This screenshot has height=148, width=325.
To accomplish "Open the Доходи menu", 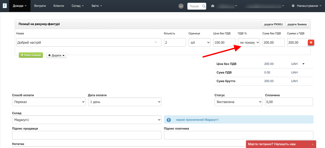I will click(20, 6).
